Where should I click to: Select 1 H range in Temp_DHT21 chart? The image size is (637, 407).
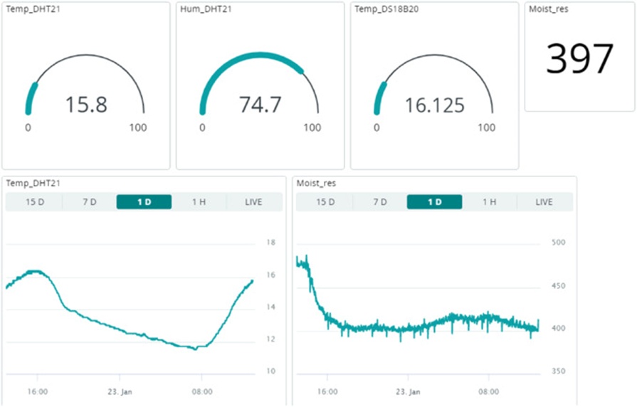point(199,202)
